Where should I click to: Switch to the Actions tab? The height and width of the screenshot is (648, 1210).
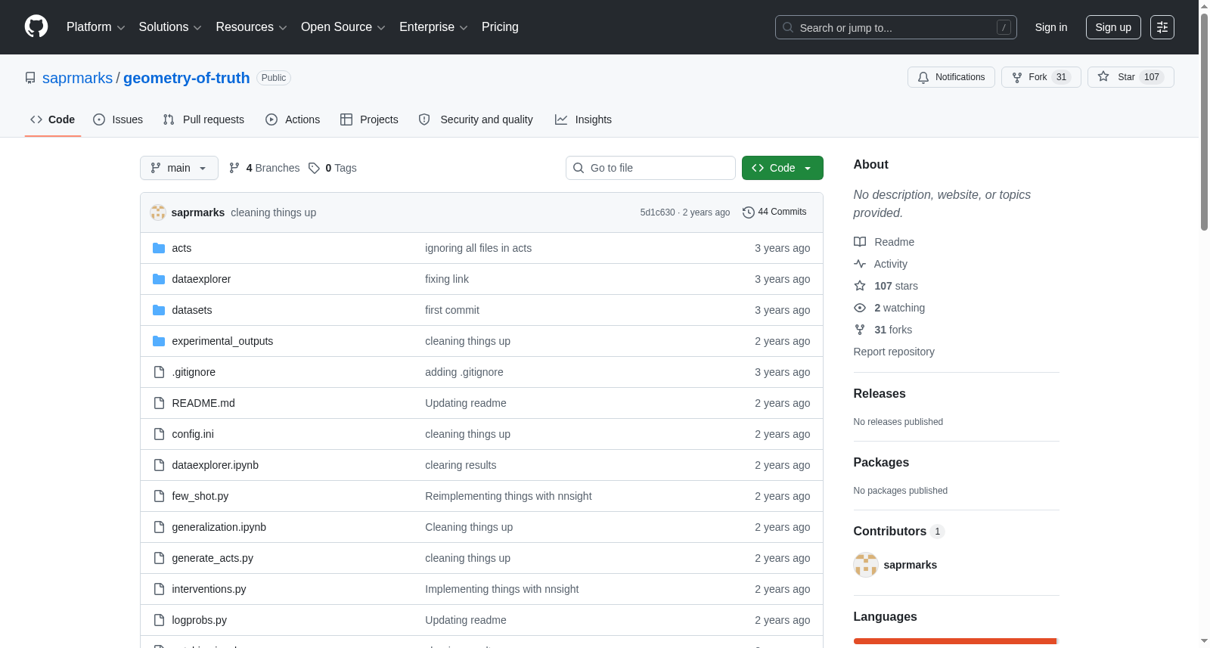293,119
